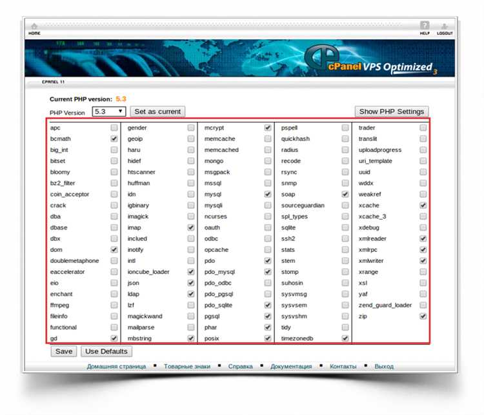Enable the ffmpeg extension
Screen dimensions: 484x415
coord(114,305)
